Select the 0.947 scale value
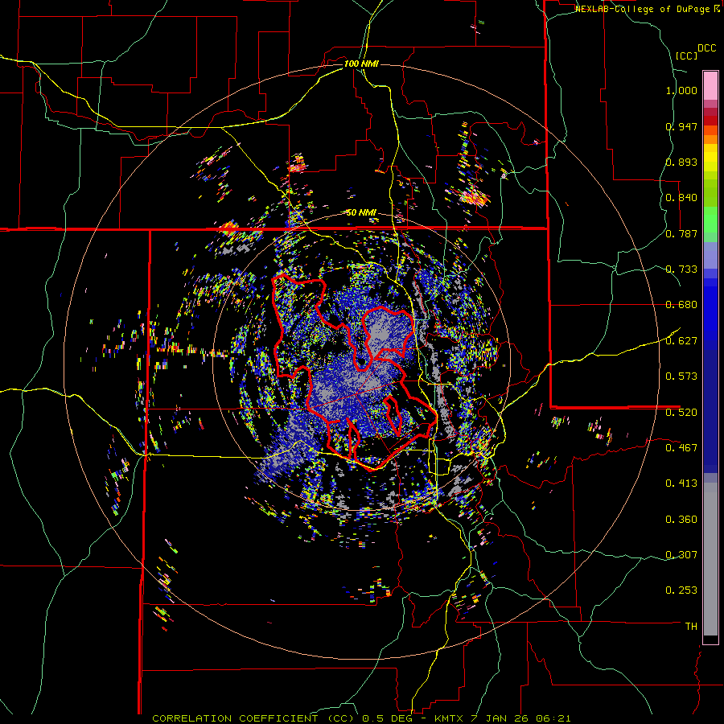724x724 pixels. [x=681, y=126]
